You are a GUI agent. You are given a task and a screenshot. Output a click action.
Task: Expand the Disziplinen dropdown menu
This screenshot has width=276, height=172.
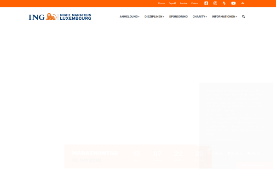point(155,17)
